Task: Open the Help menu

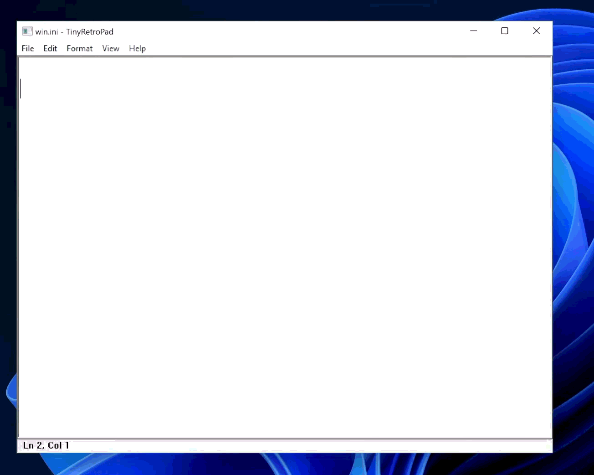Action: click(x=137, y=48)
